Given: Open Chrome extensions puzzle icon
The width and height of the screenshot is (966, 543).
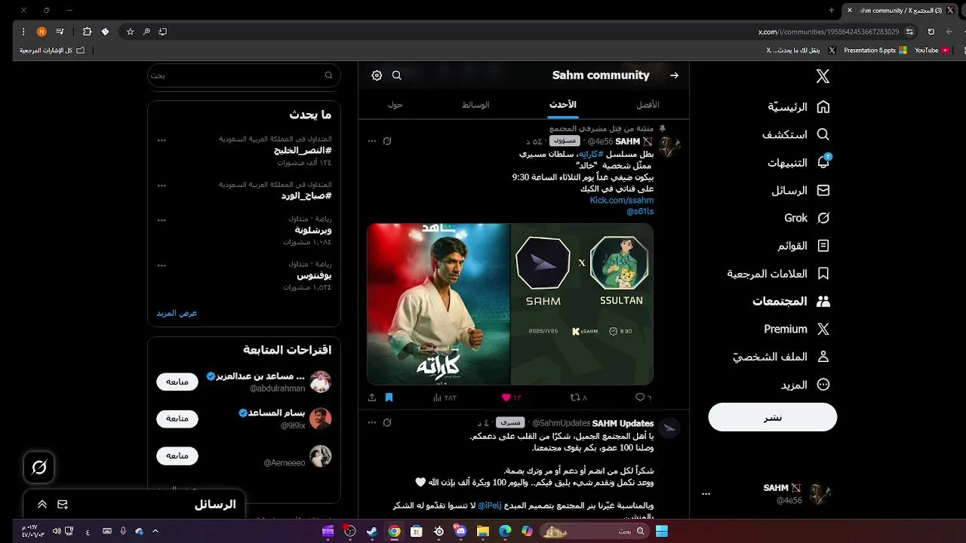Looking at the screenshot, I should click(x=87, y=32).
